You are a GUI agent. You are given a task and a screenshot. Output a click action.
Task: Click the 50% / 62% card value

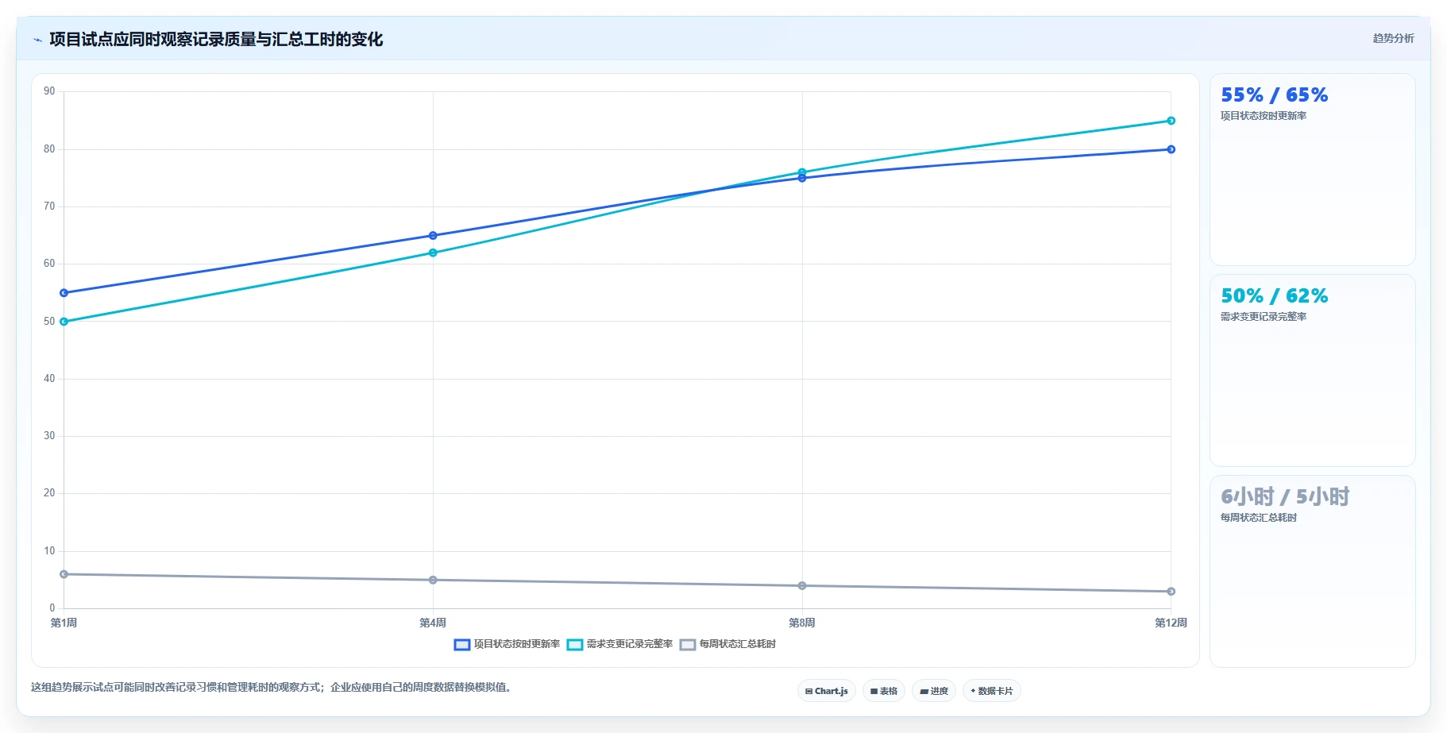1274,295
